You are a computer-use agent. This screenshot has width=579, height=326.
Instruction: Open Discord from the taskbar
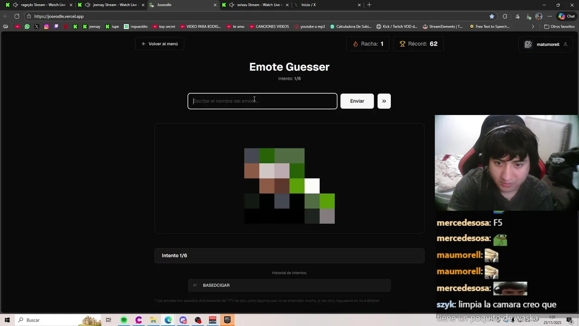pos(183,320)
